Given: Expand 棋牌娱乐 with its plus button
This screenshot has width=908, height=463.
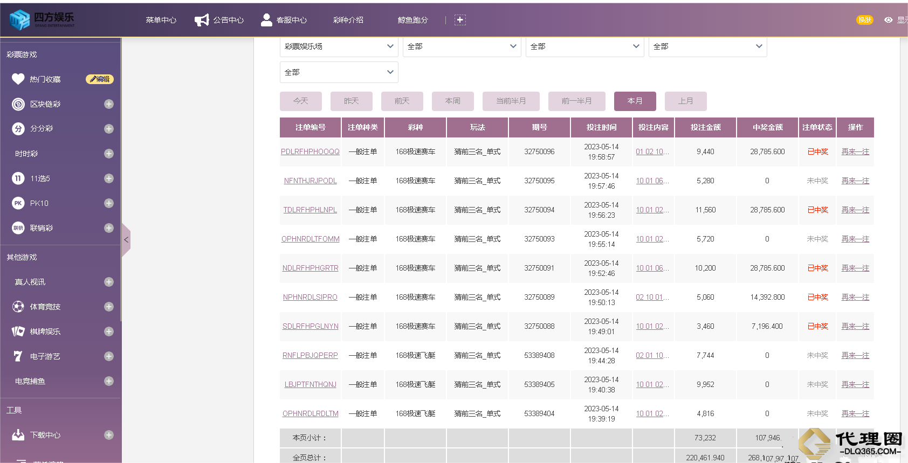Looking at the screenshot, I should [x=109, y=331].
